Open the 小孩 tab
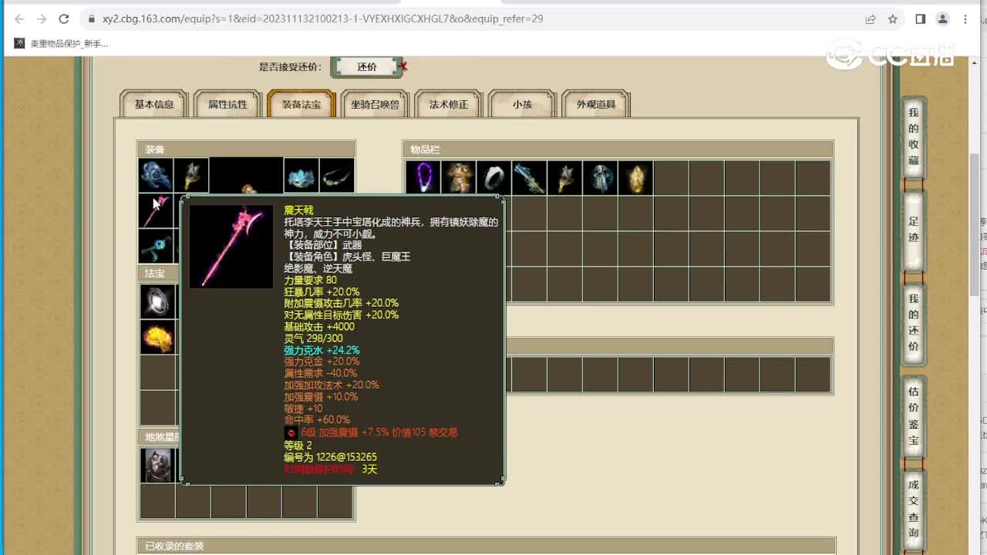 pyautogui.click(x=522, y=104)
